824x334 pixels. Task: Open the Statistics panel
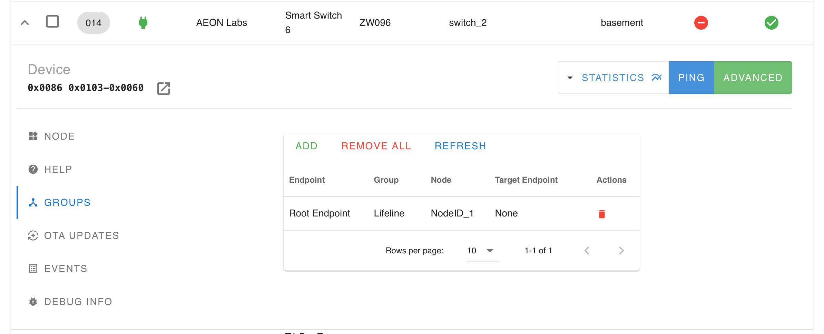(x=613, y=78)
